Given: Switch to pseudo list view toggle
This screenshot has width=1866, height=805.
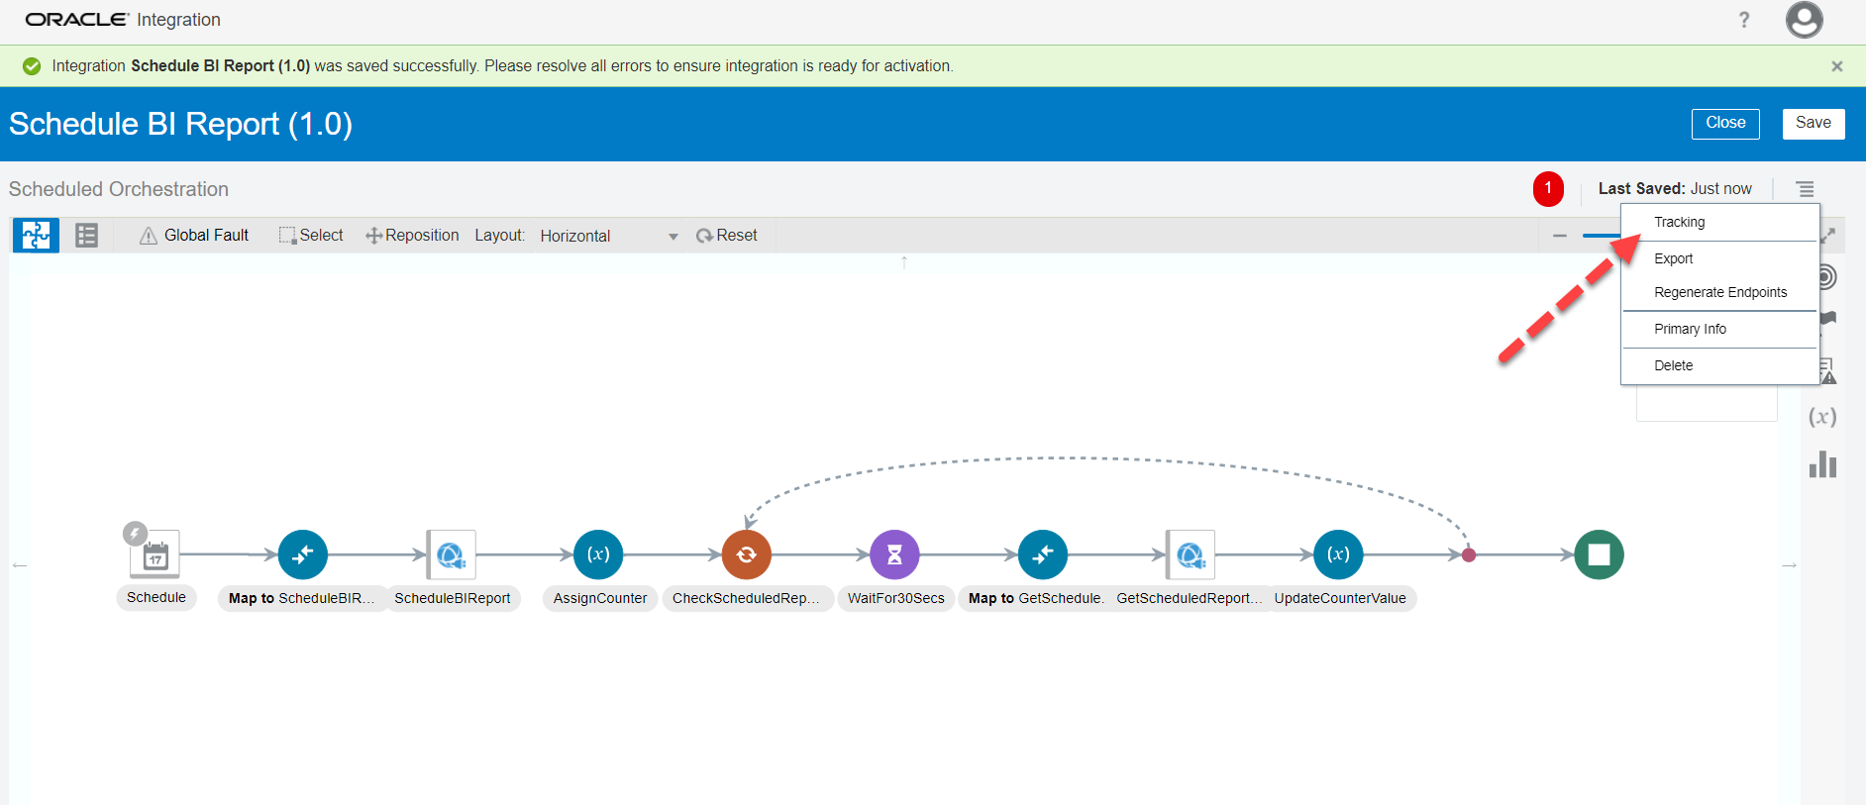Looking at the screenshot, I should coord(87,236).
